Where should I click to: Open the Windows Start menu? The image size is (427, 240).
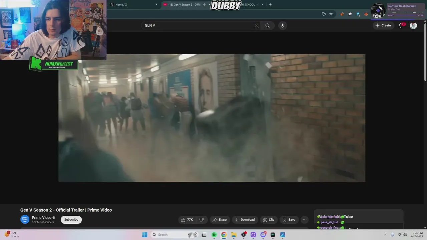(x=144, y=235)
